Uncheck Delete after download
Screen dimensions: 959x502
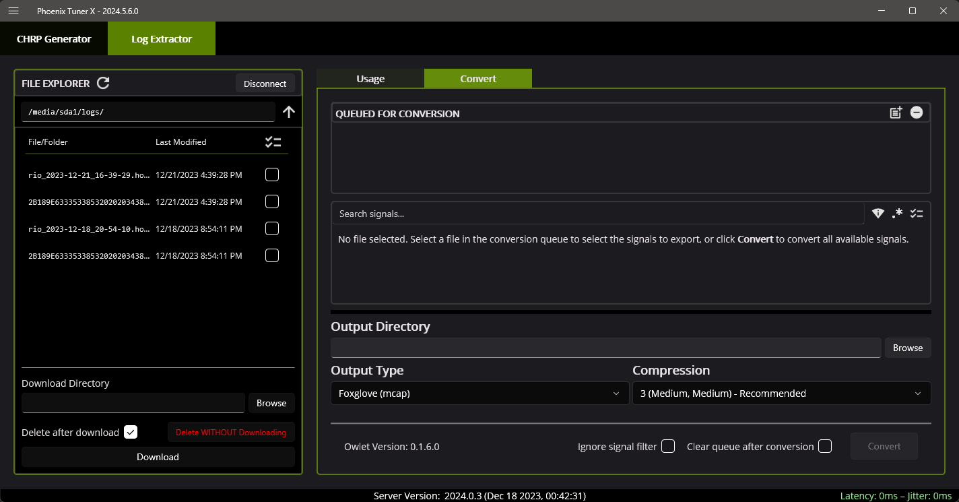coord(131,432)
